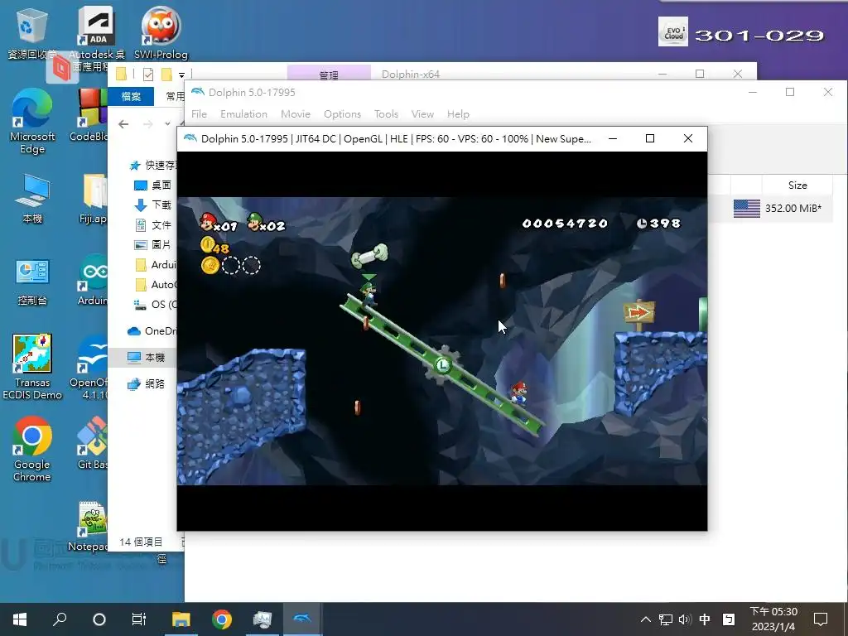Screen dimensions: 848x636
Task: Select the OS drive in Explorer sidebar
Action: [155, 305]
